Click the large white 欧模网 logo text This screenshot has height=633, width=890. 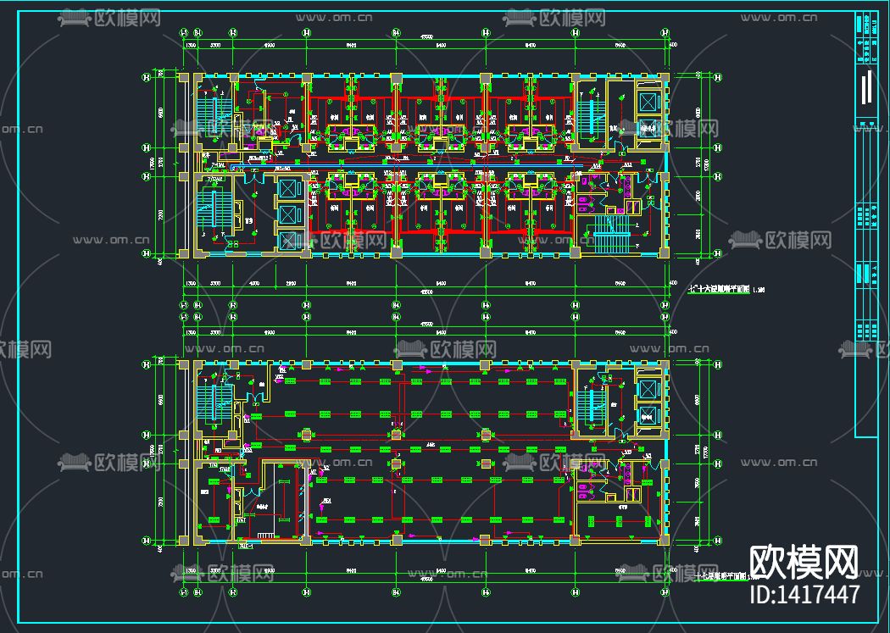click(x=804, y=563)
